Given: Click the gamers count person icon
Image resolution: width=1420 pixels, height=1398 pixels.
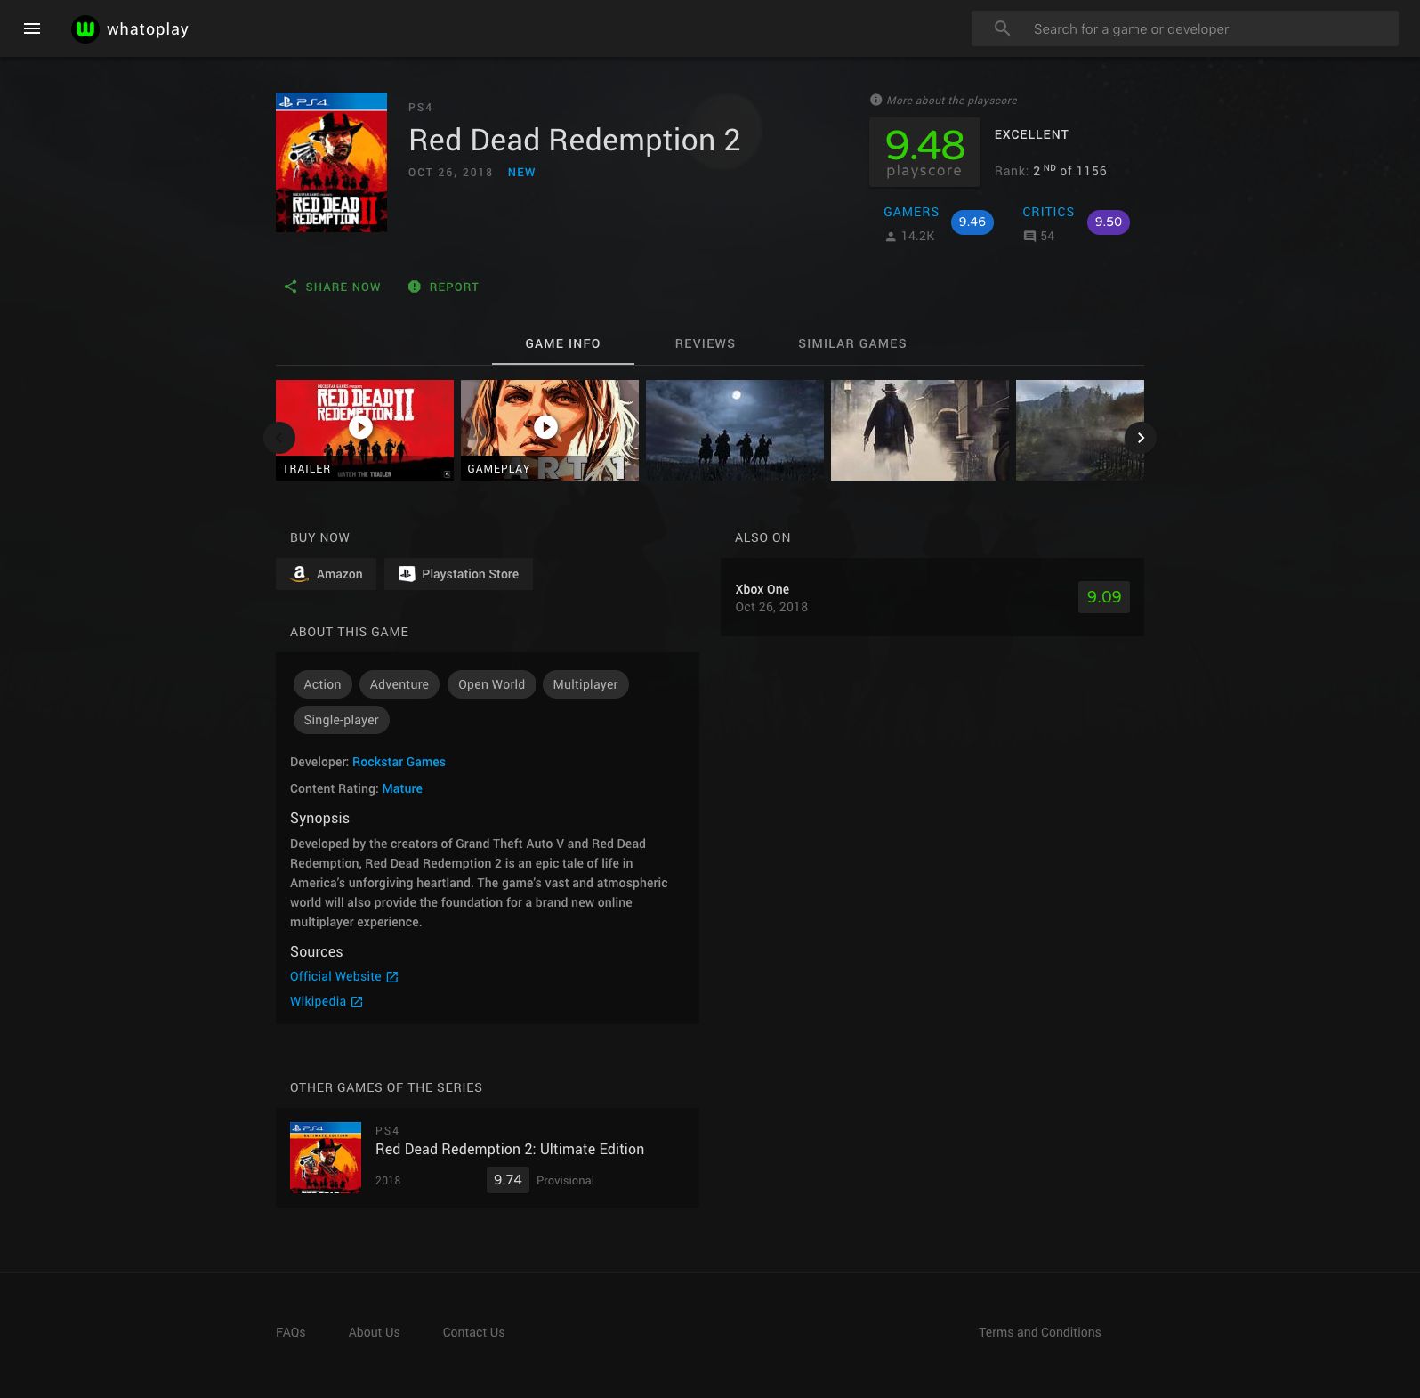Looking at the screenshot, I should tap(891, 237).
